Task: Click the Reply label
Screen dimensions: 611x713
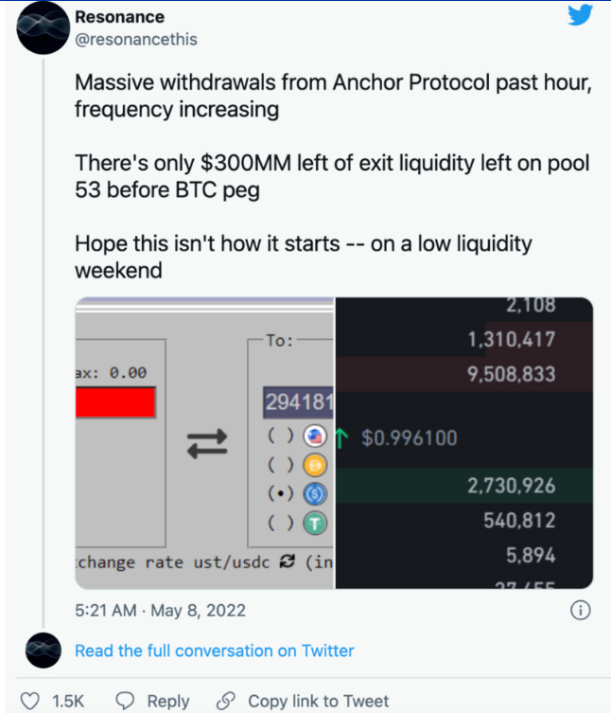Action: 168,702
